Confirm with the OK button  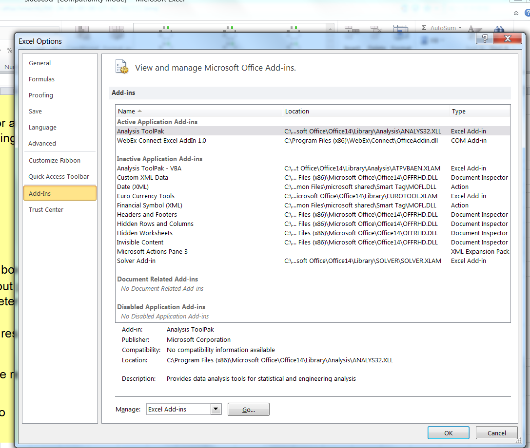(448, 433)
